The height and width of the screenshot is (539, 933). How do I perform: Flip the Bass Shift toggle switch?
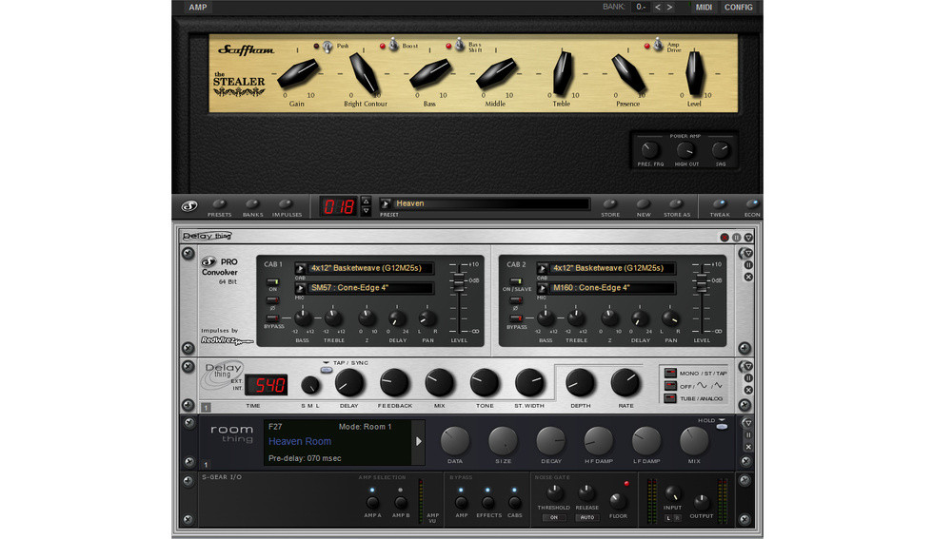459,45
